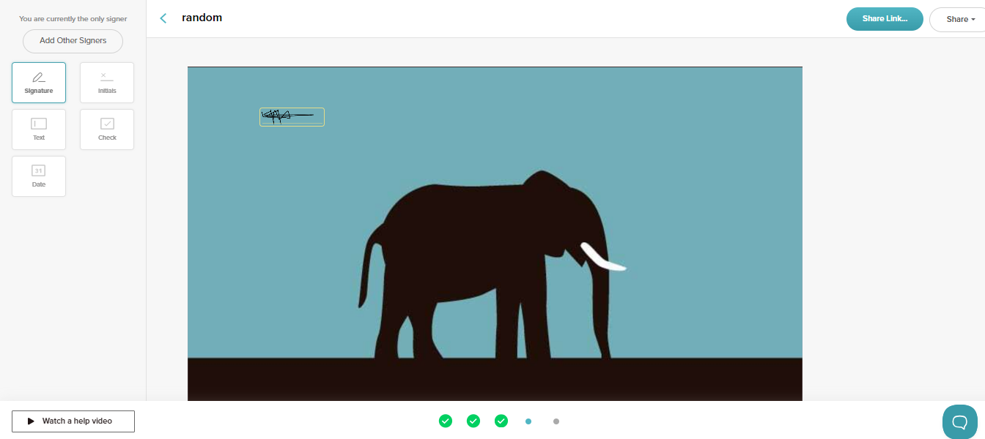Select the Date field tool

coord(39,176)
